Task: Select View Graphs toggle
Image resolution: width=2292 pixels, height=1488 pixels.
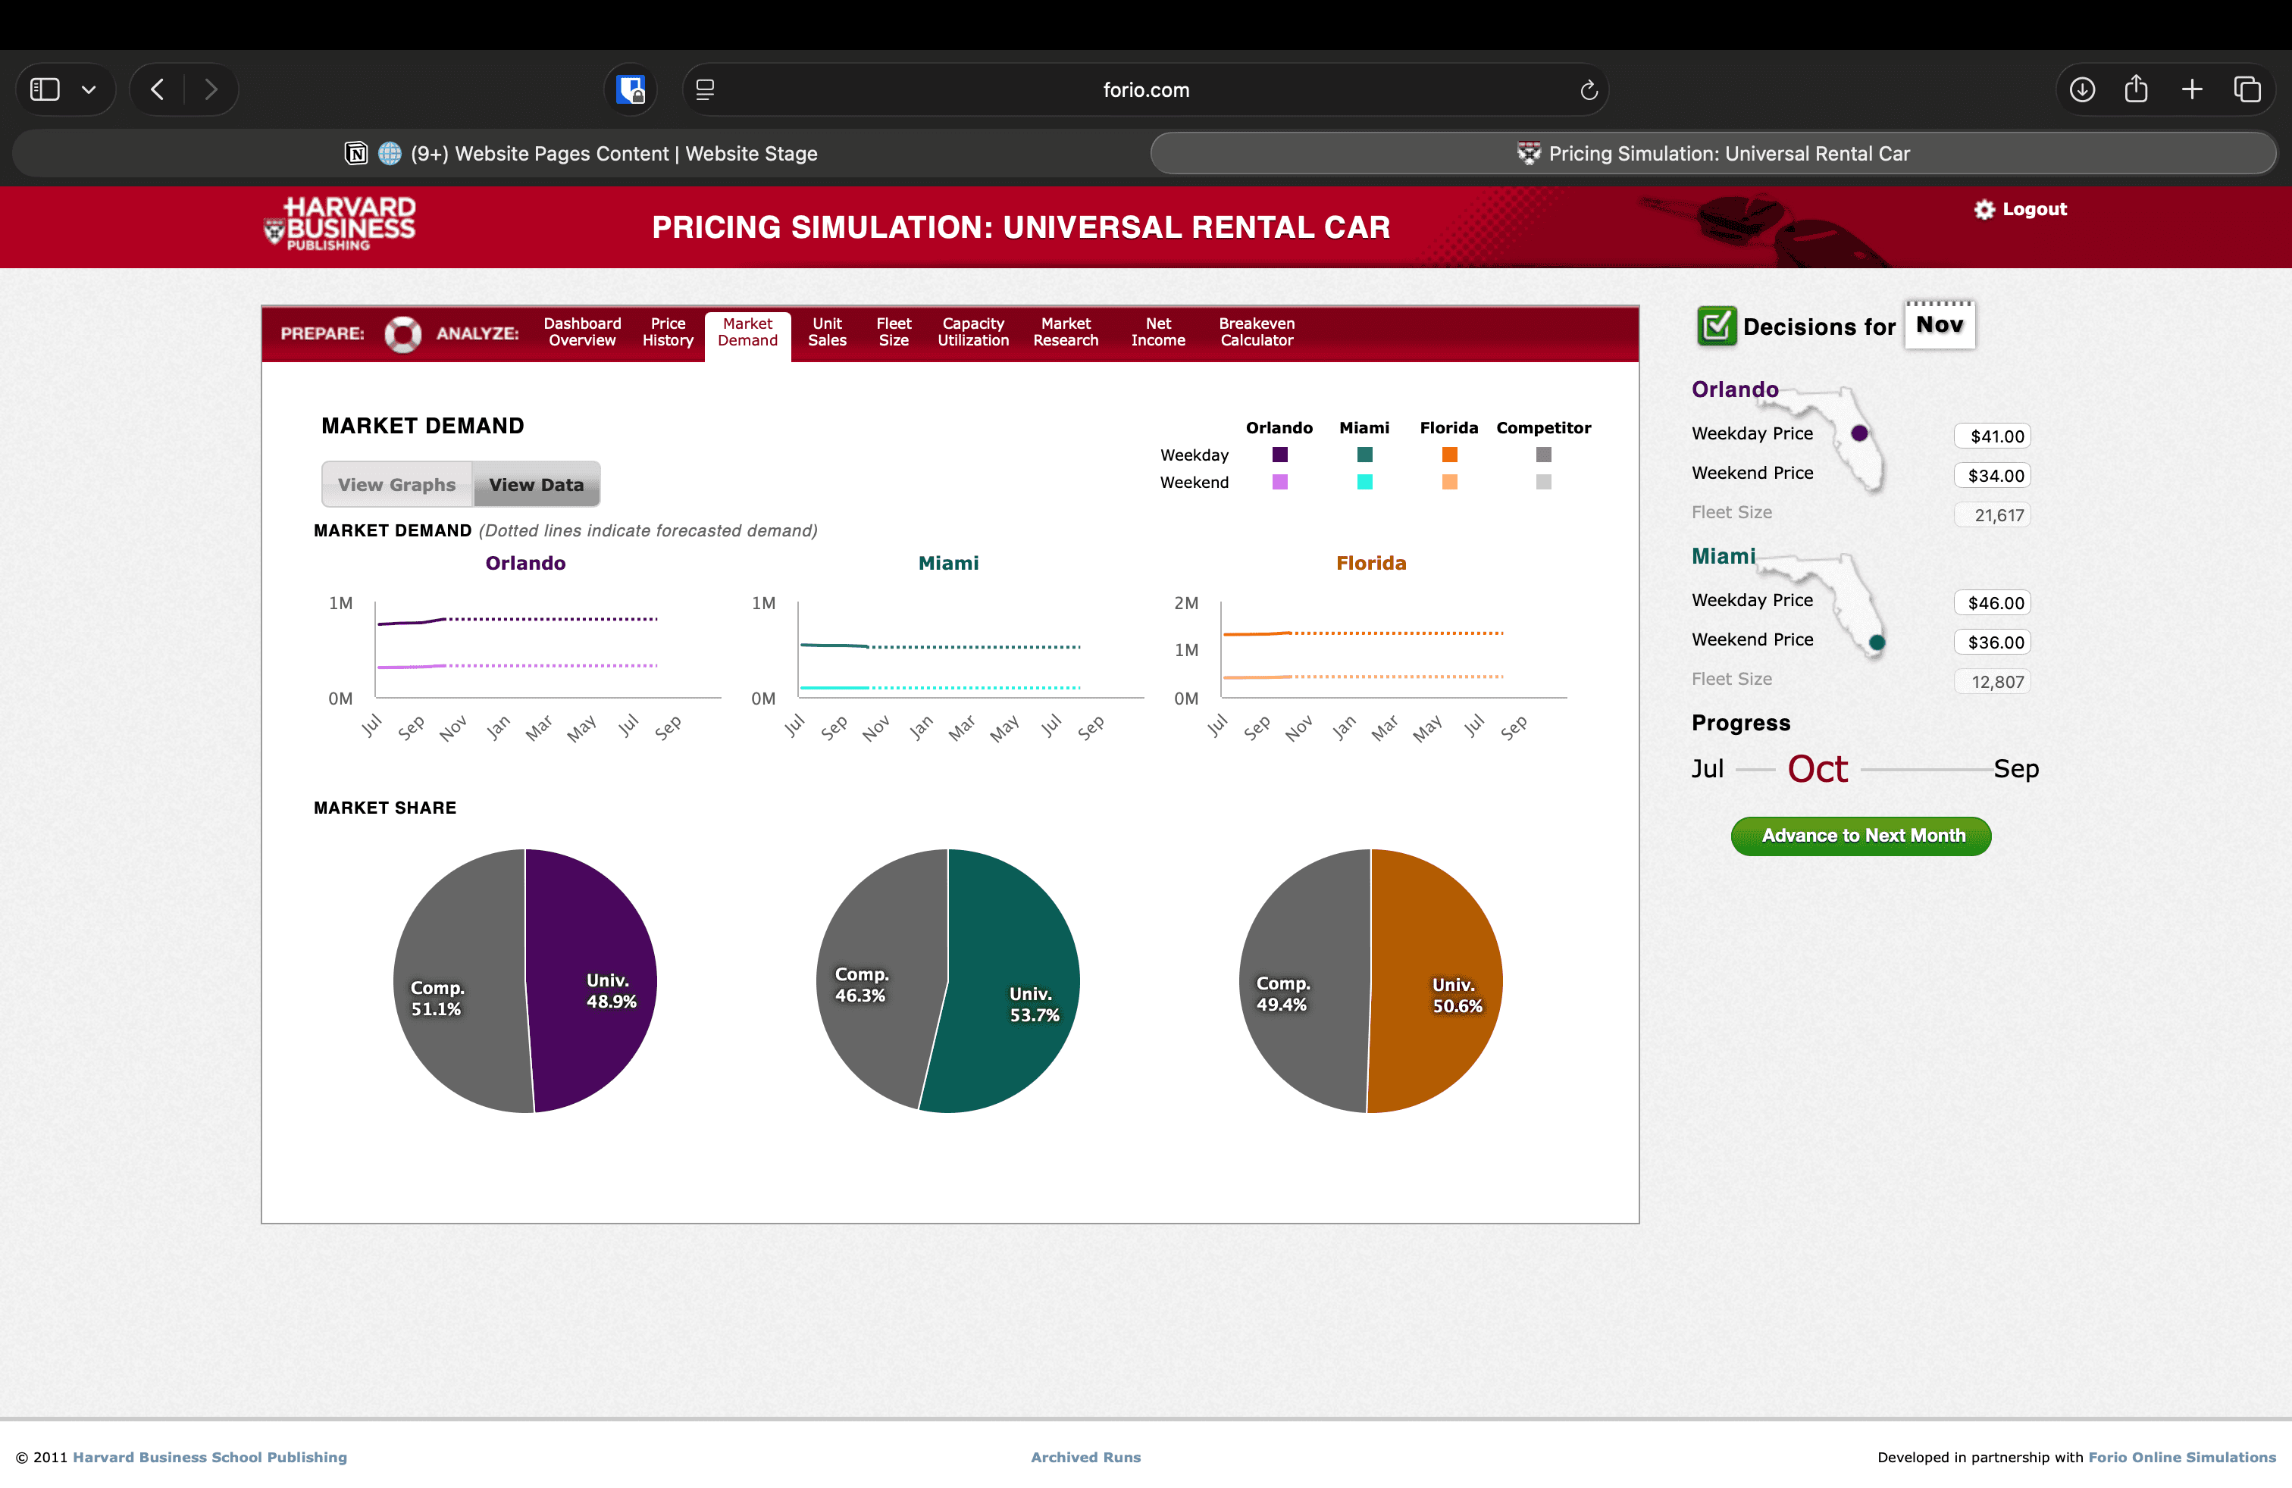Action: pyautogui.click(x=396, y=485)
